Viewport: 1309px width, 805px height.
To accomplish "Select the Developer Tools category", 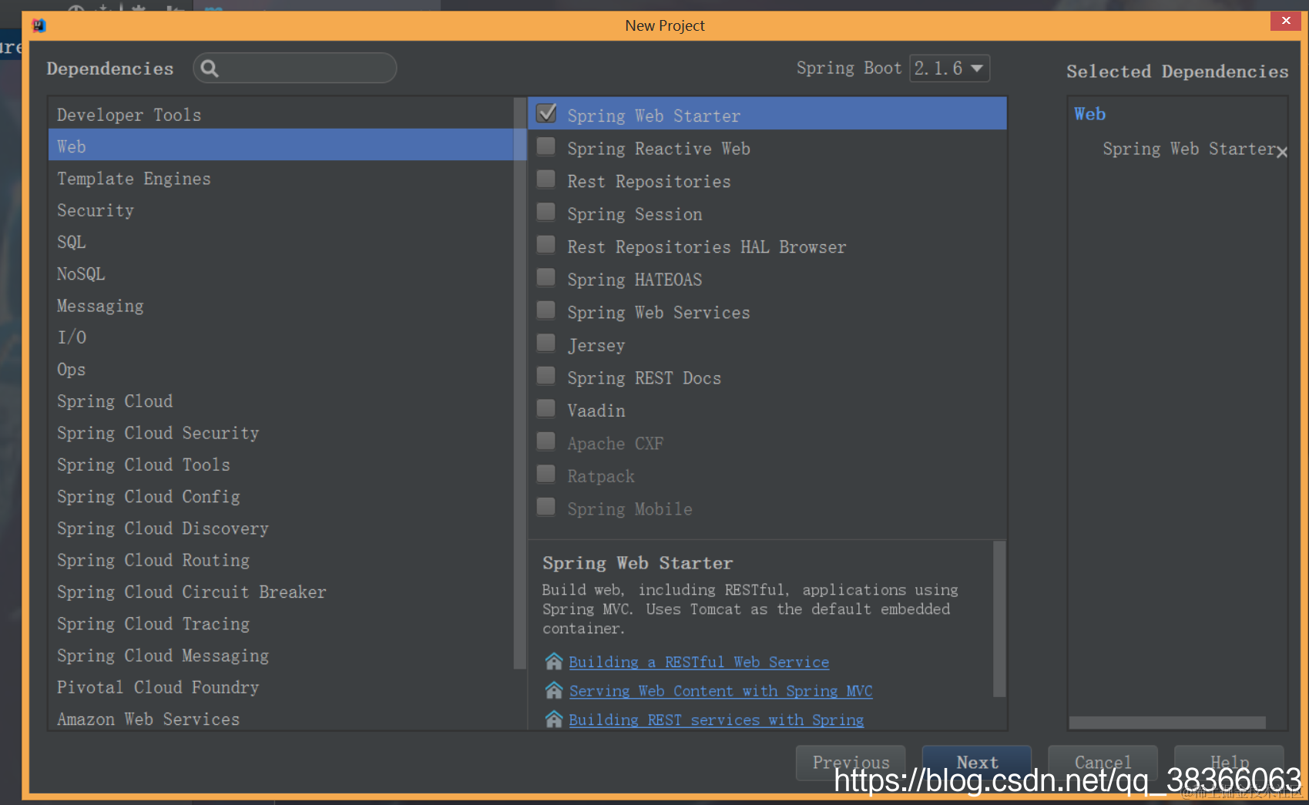I will [x=280, y=115].
